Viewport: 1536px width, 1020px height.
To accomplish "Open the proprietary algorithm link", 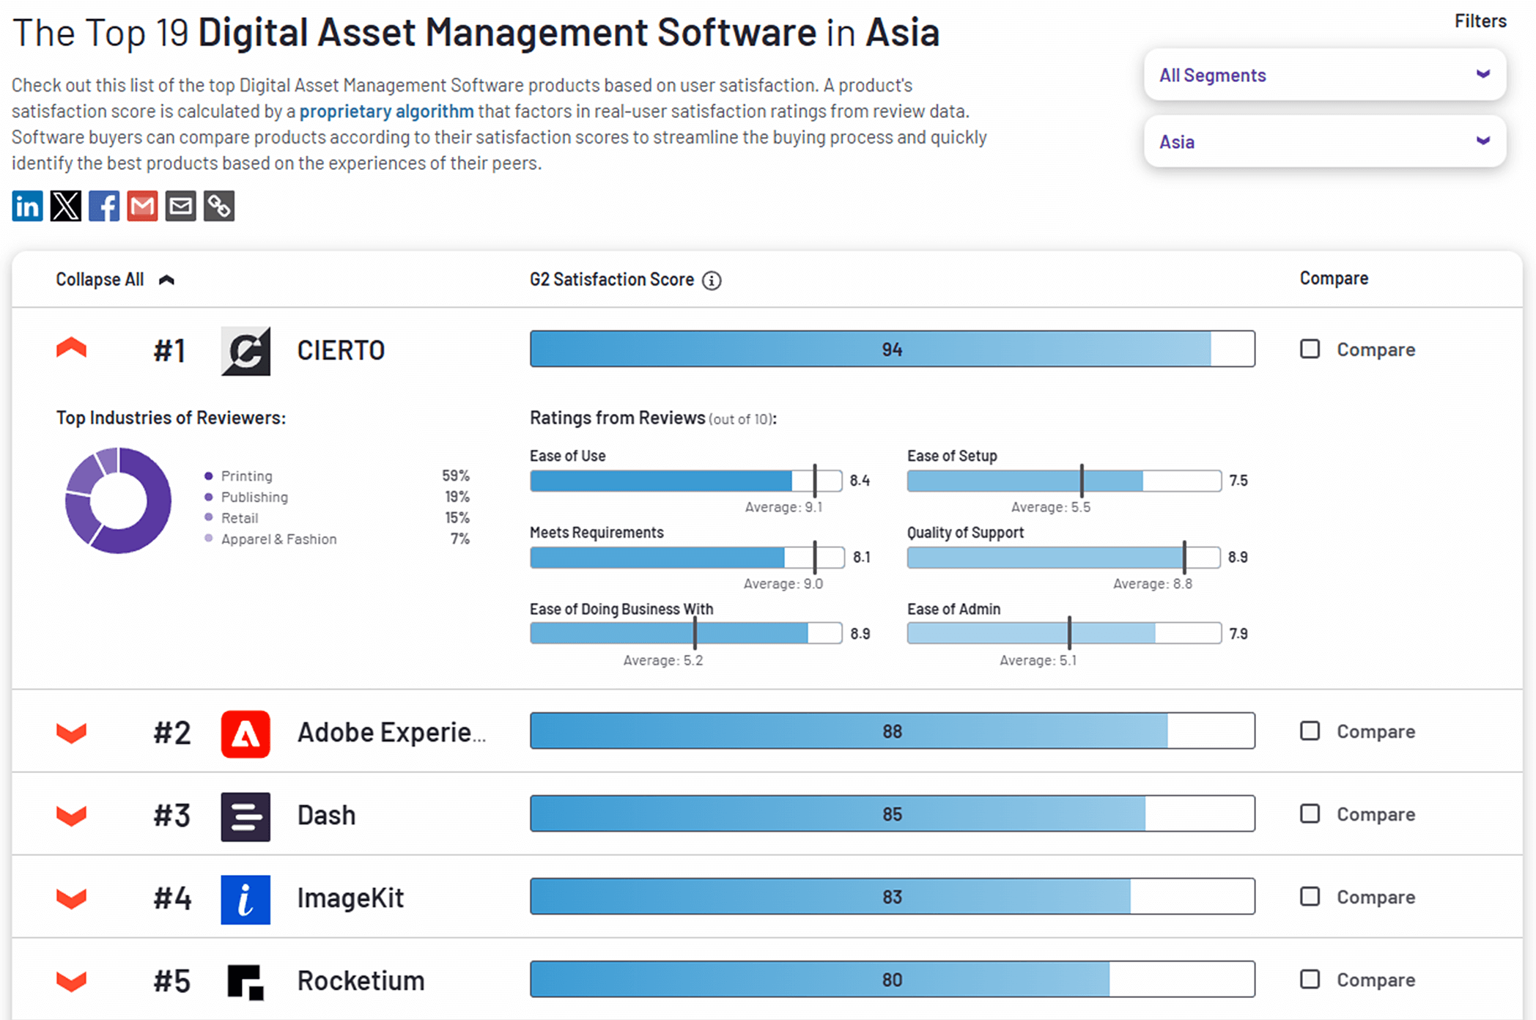I will [386, 111].
